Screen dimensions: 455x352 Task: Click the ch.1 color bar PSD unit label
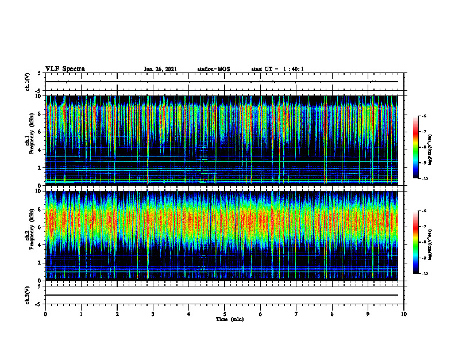pyautogui.click(x=430, y=150)
